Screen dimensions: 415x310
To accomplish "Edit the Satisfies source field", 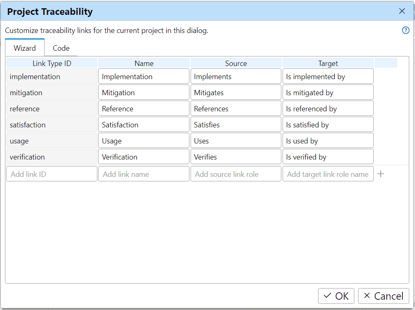I will pos(236,124).
